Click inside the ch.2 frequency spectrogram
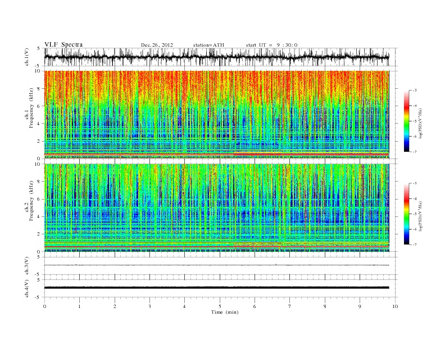The width and height of the screenshot is (445, 344). (x=216, y=208)
